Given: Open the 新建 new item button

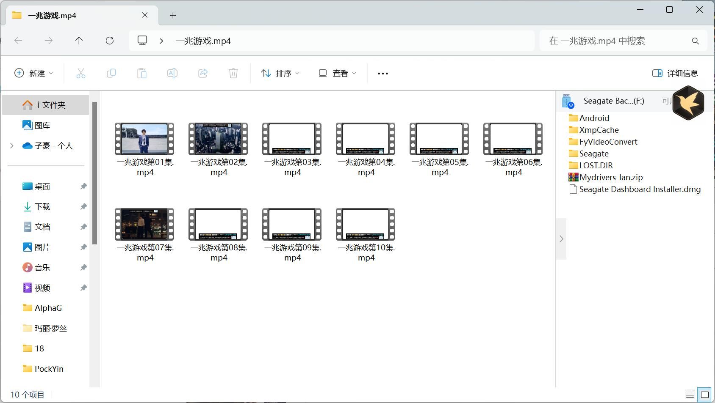Looking at the screenshot, I should [34, 73].
